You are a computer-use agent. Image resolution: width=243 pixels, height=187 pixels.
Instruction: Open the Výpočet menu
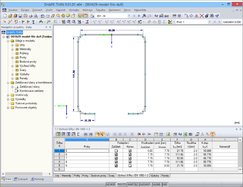point(61,10)
